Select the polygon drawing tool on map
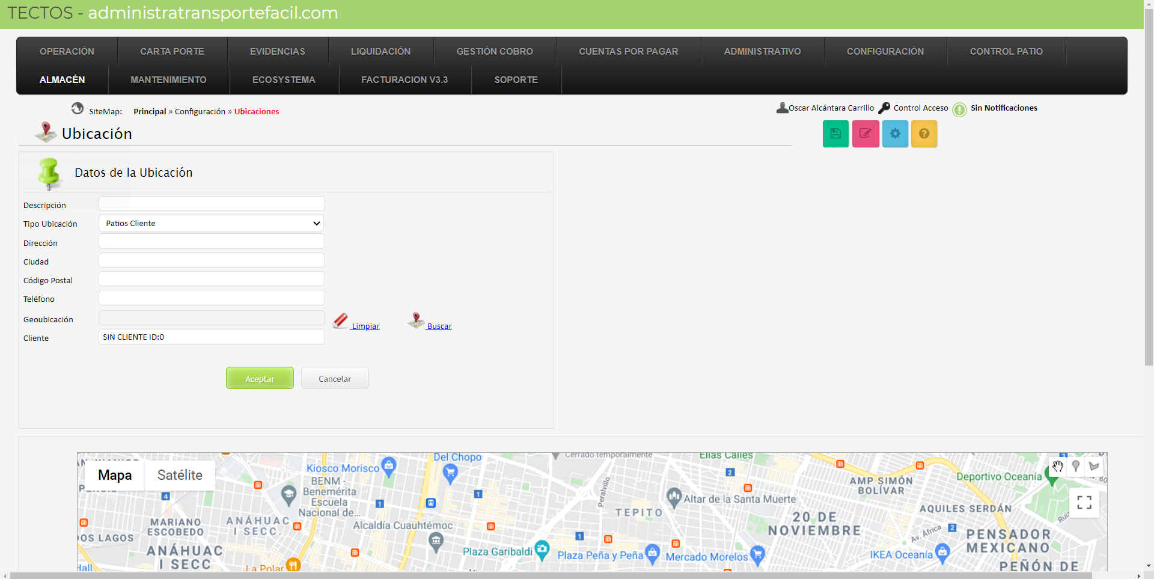Screen dimensions: 1154x579 coord(1094,466)
